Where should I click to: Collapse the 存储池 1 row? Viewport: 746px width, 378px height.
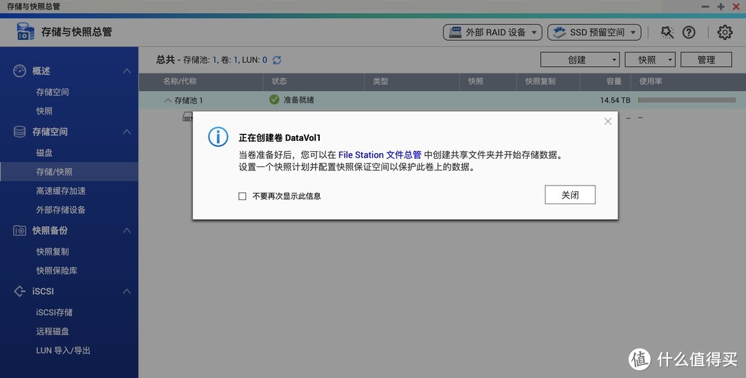click(167, 100)
